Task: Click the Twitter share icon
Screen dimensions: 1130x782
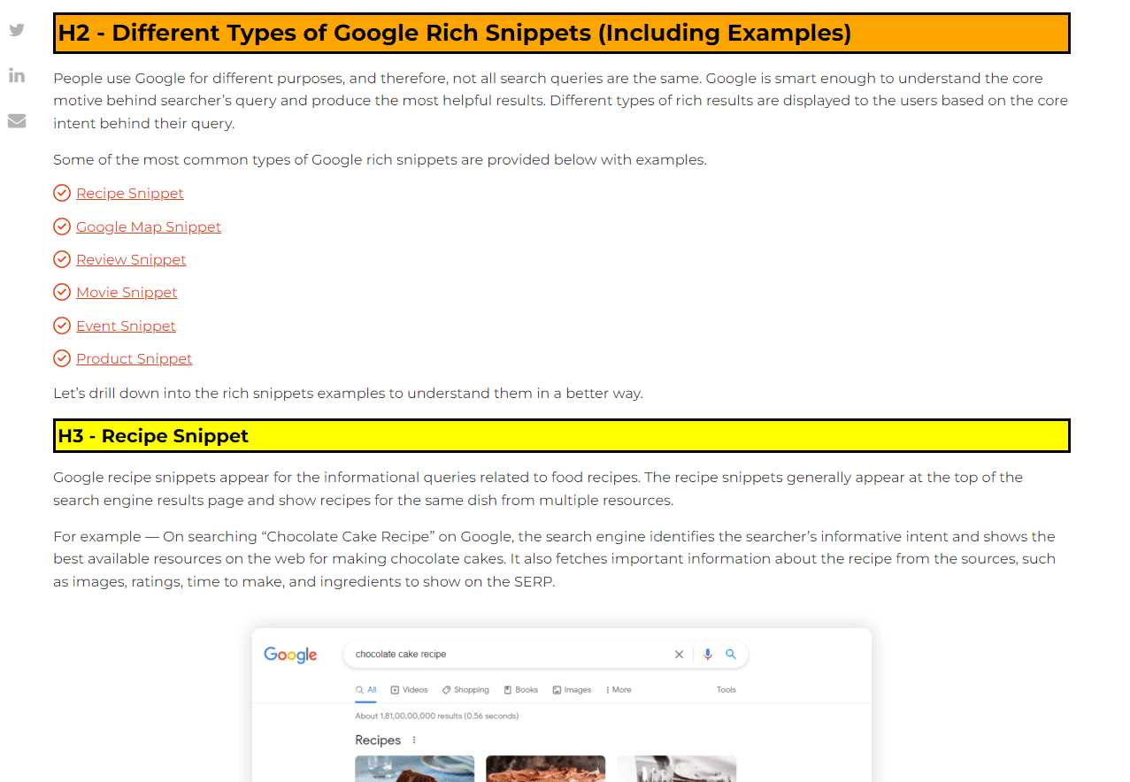Action: [16, 29]
